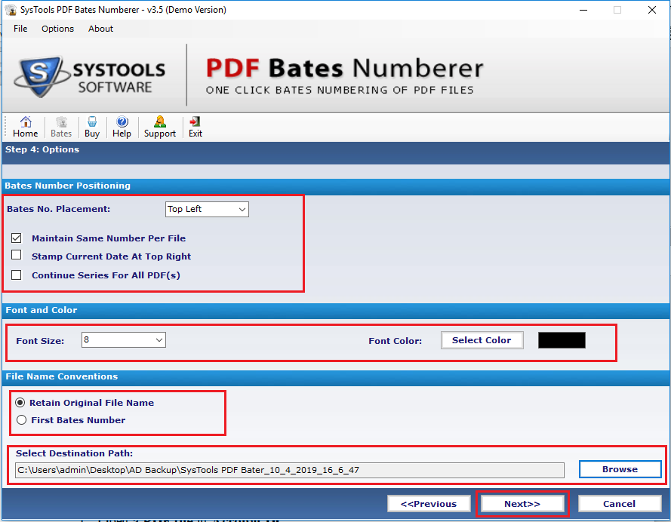This screenshot has width=671, height=522.
Task: Click the Bates Number Positioning header
Action: tap(68, 186)
